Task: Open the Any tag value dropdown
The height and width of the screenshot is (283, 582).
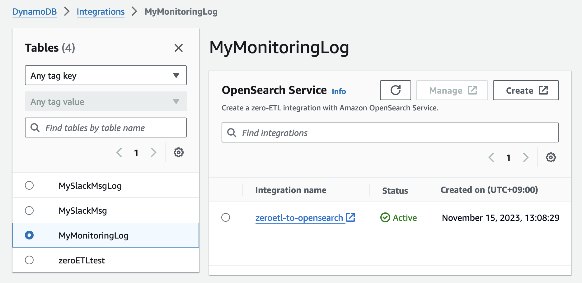Action: (106, 101)
